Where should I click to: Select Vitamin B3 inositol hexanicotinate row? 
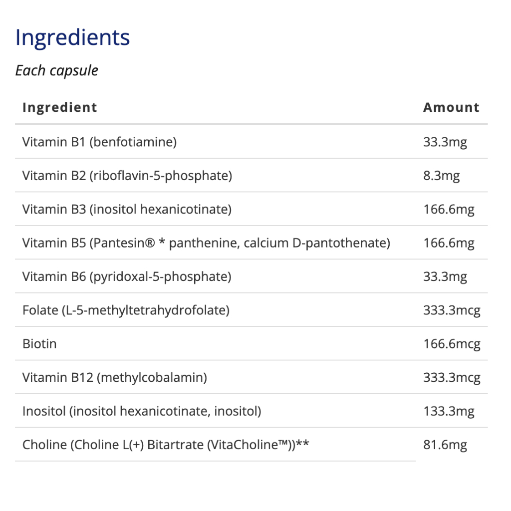coord(252,209)
